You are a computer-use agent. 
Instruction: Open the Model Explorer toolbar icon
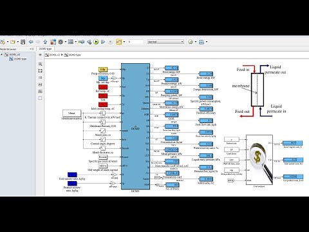coord(71,42)
